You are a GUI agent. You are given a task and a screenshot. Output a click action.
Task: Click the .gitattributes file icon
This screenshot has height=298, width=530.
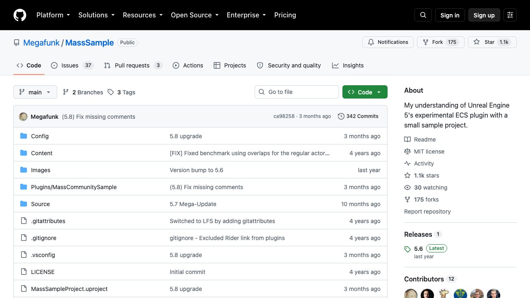pyautogui.click(x=24, y=221)
